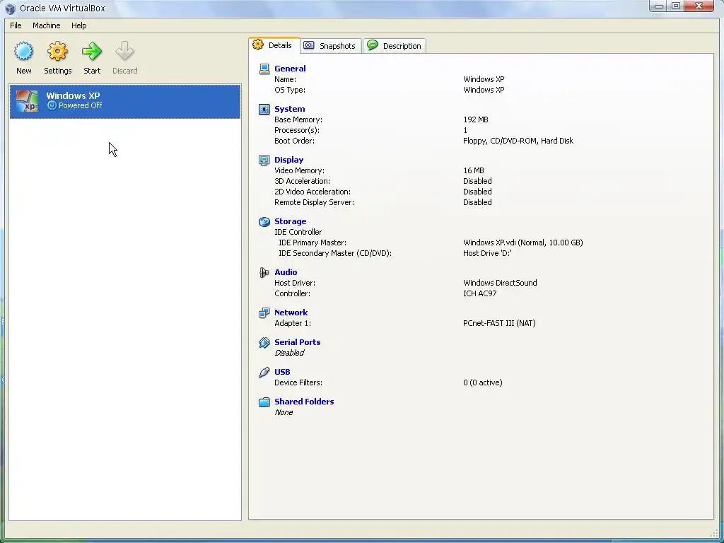This screenshot has width=724, height=543.
Task: Select the Windows XP virtual machine entry
Action: tap(125, 101)
